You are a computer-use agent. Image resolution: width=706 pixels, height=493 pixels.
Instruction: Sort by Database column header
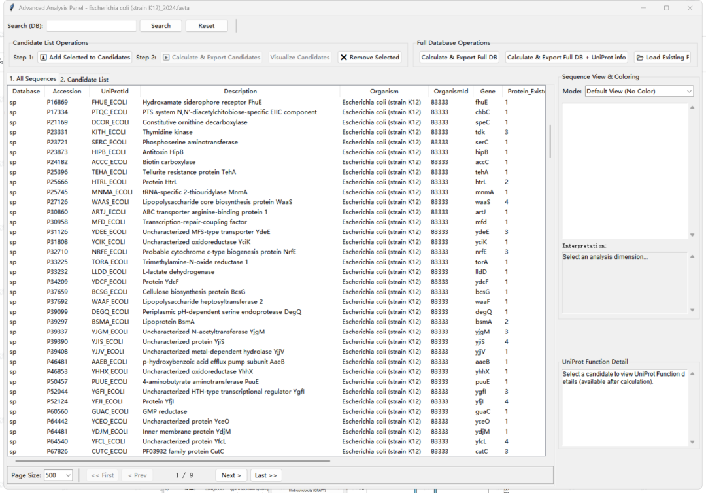[26, 91]
